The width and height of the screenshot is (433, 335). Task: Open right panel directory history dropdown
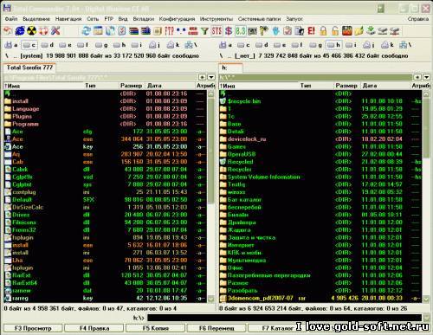click(x=426, y=77)
